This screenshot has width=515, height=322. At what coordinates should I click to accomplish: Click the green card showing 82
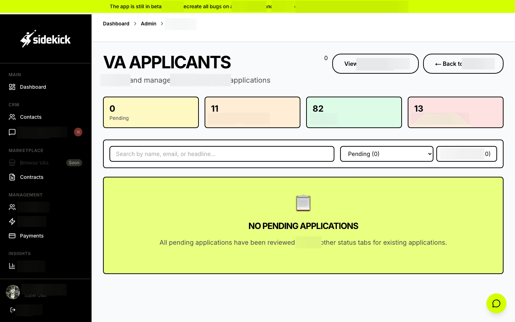point(354,112)
